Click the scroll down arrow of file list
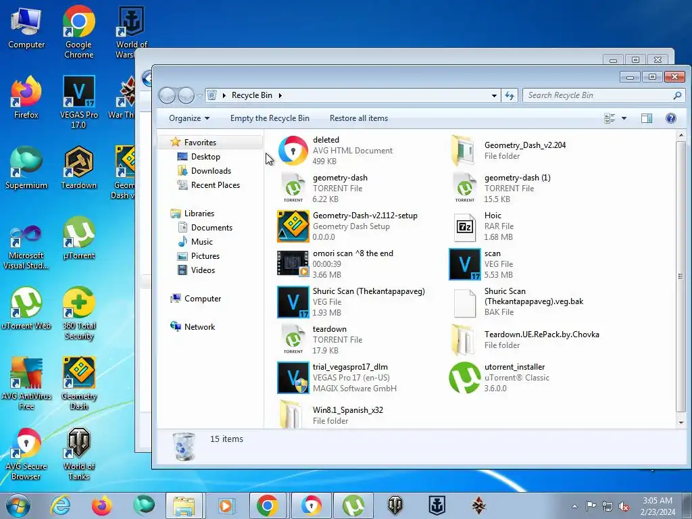Viewport: 692px width, 519px height. click(x=681, y=422)
